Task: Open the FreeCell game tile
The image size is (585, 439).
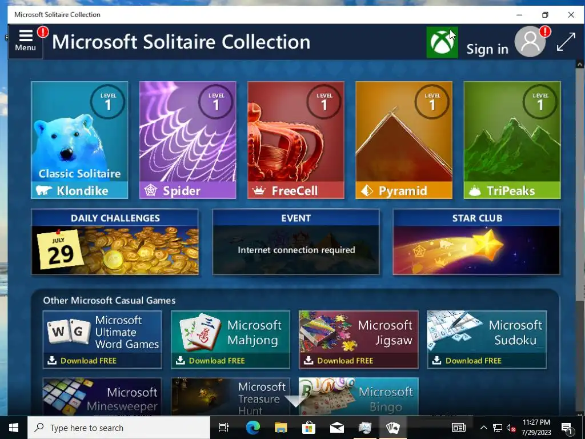Action: pyautogui.click(x=296, y=140)
